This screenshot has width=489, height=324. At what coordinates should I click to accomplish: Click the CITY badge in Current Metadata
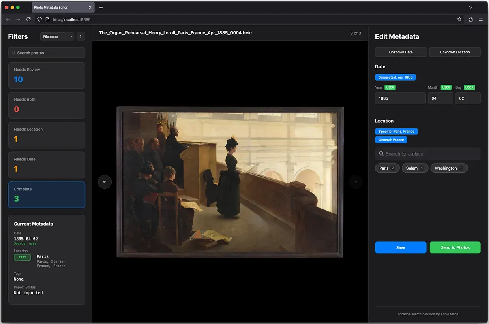[22, 257]
